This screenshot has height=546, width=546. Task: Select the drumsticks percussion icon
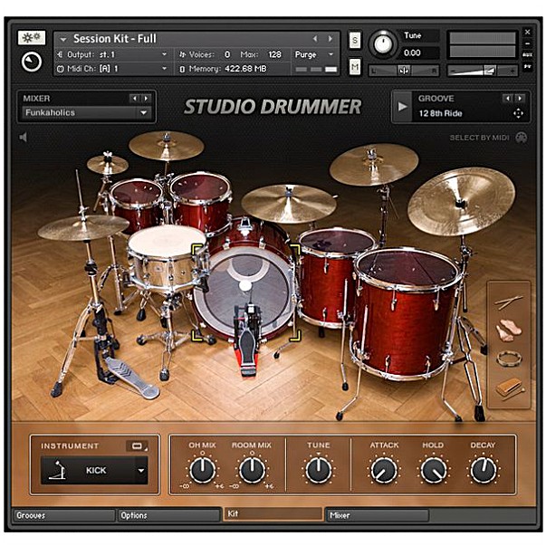tap(508, 302)
